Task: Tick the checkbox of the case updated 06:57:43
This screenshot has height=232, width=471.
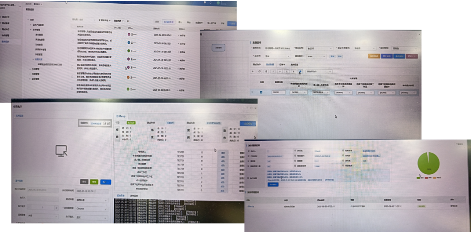Action: [72, 33]
